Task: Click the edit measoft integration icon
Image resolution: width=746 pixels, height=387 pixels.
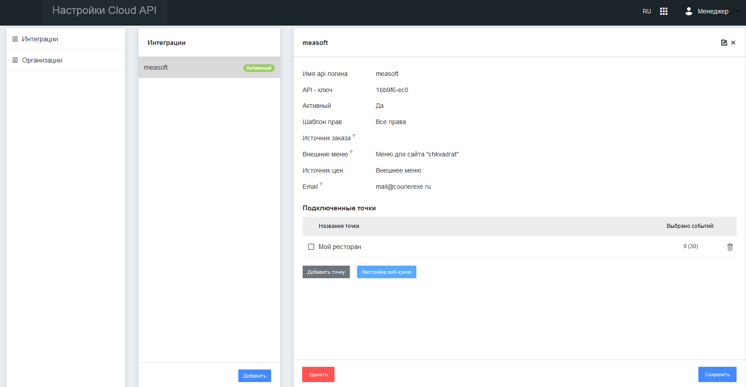Action: (x=724, y=43)
